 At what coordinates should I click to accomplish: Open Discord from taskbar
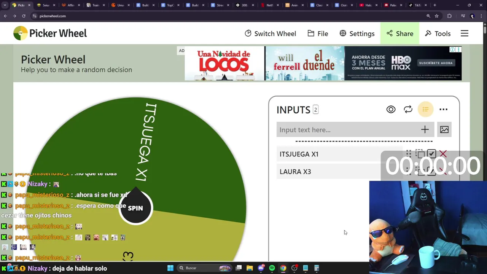pos(261,268)
